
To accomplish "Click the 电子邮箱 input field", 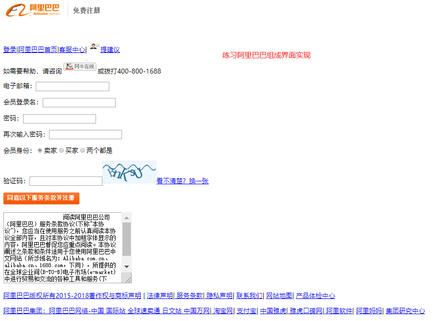I will point(72,86).
